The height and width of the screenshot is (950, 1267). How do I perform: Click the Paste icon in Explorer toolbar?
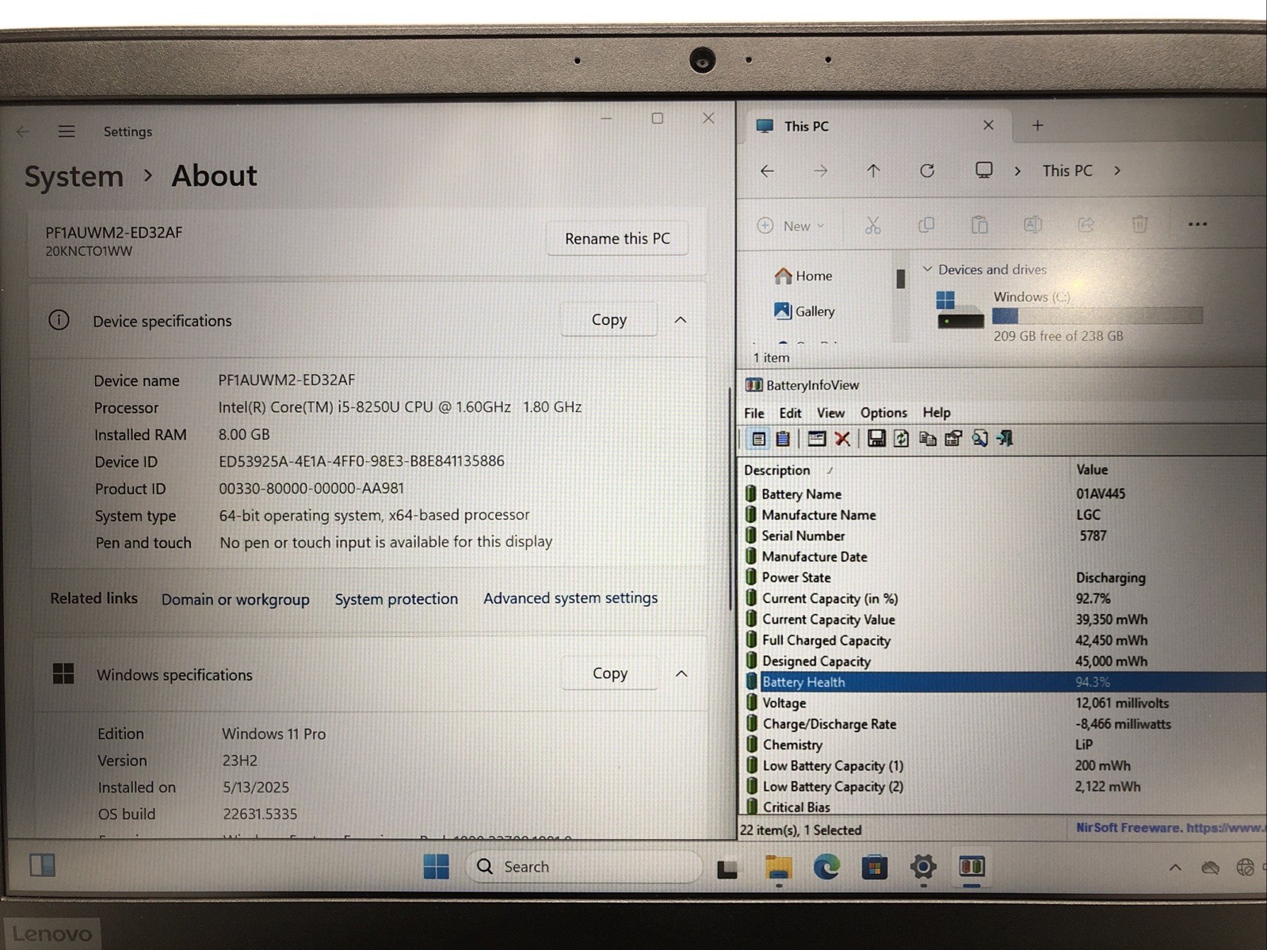(x=979, y=225)
